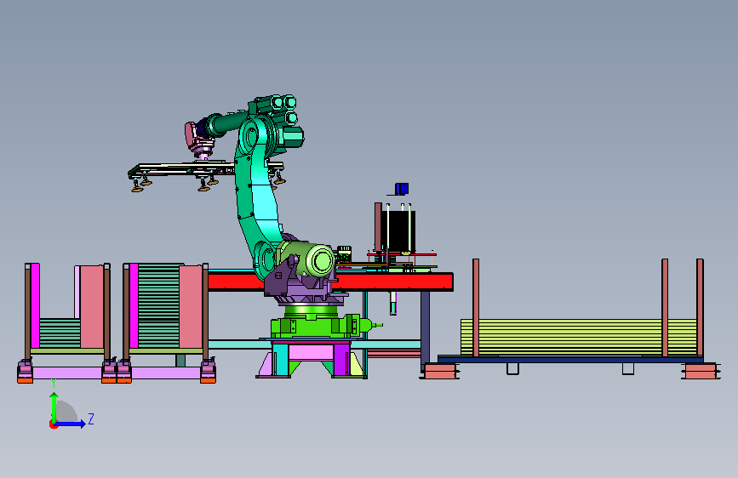Select the salmon foot block at far right
Image resolution: width=738 pixels, height=478 pixels.
(x=701, y=371)
